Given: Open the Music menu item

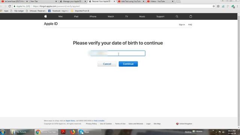Looking at the screenshot, I should (142, 16).
